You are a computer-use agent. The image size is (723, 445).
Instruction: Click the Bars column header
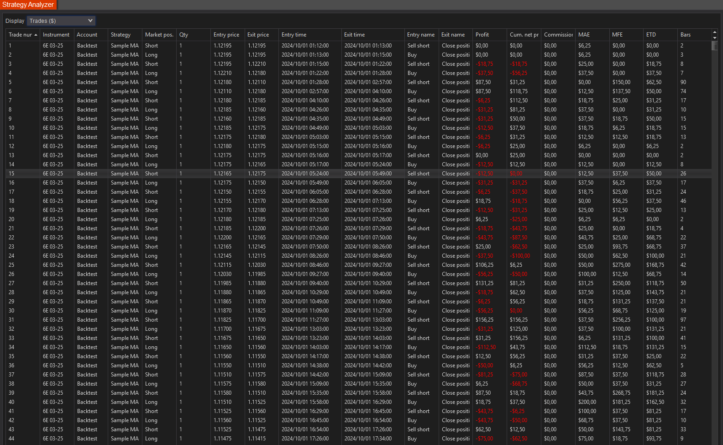point(694,35)
